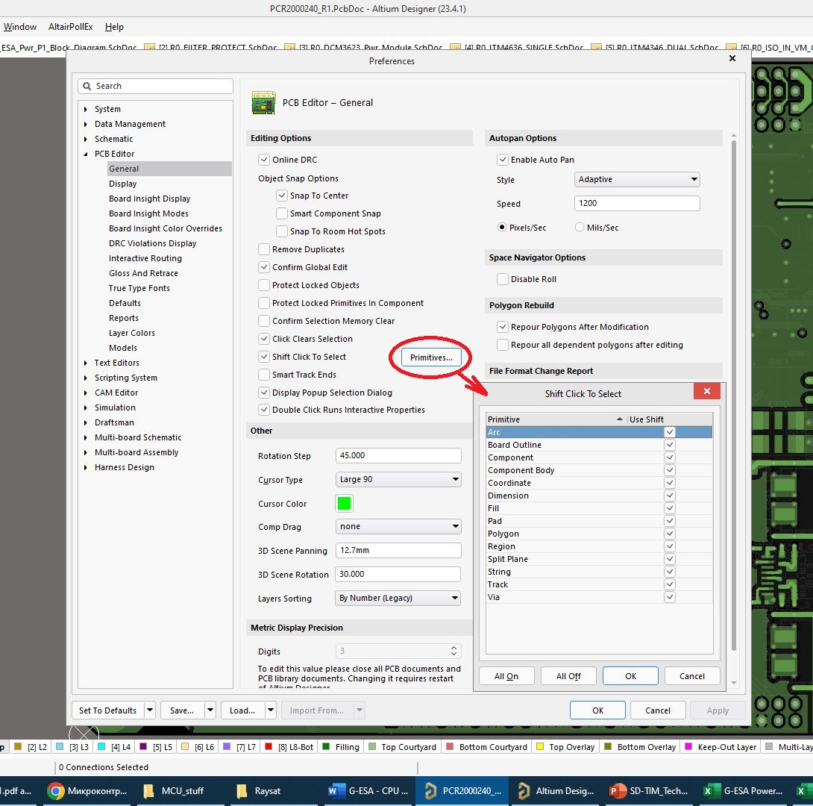
Task: Open the Cursor Type dropdown
Action: pos(398,479)
